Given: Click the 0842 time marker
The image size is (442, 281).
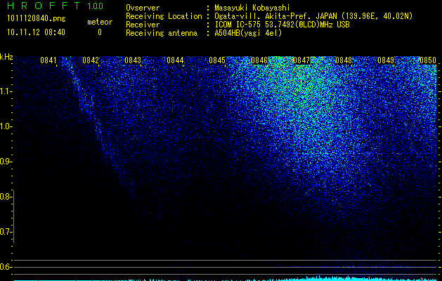Looking at the screenshot, I should [x=91, y=60].
